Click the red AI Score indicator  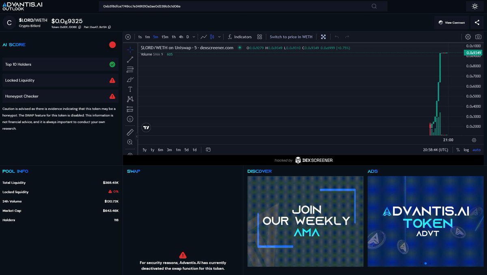point(112,45)
